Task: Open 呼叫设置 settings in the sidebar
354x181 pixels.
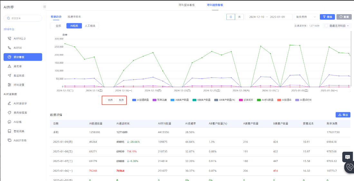Action: (19, 85)
